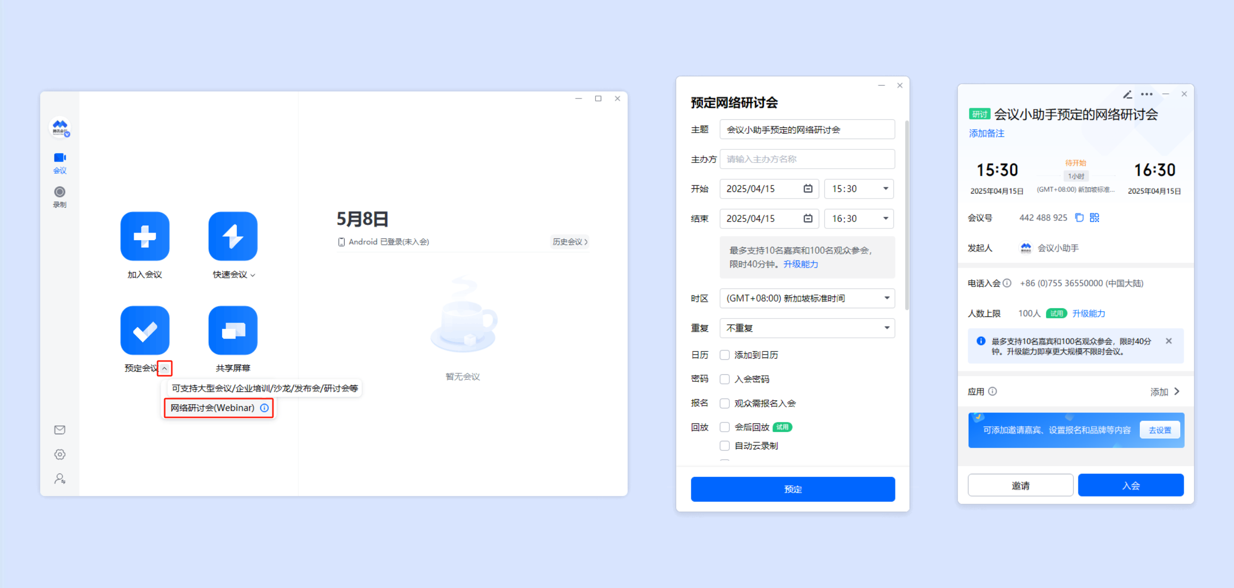The image size is (1234, 588).
Task: Enable the Add to Calendar (添加到日历) checkbox
Action: point(725,355)
